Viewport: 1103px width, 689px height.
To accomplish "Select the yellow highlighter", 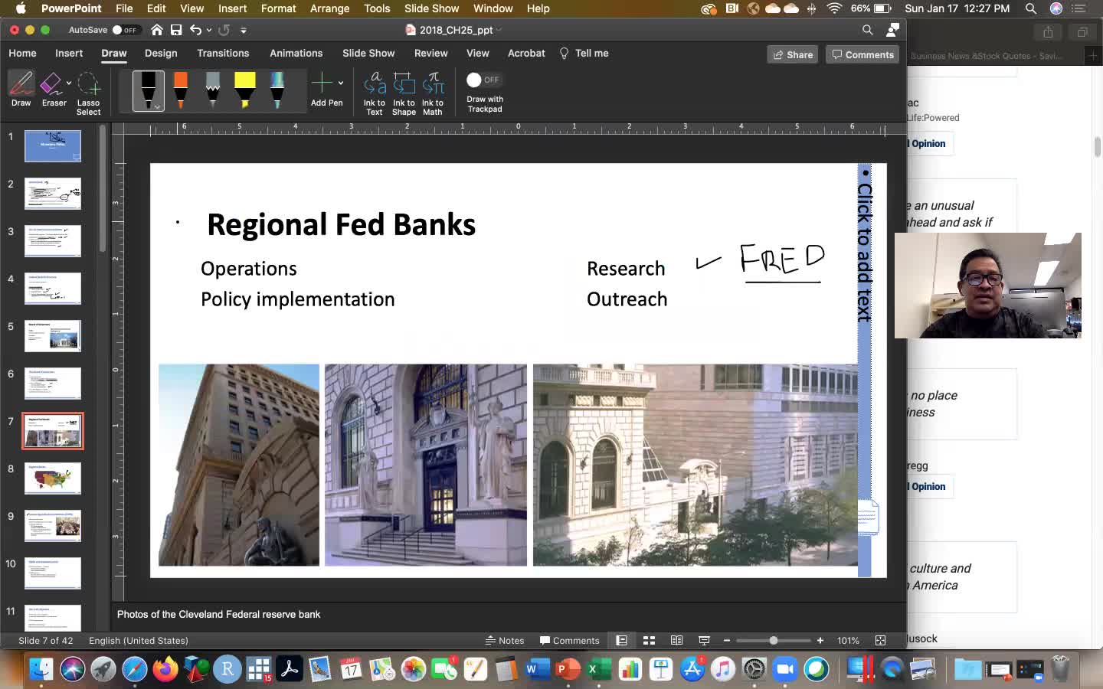I will [x=245, y=90].
